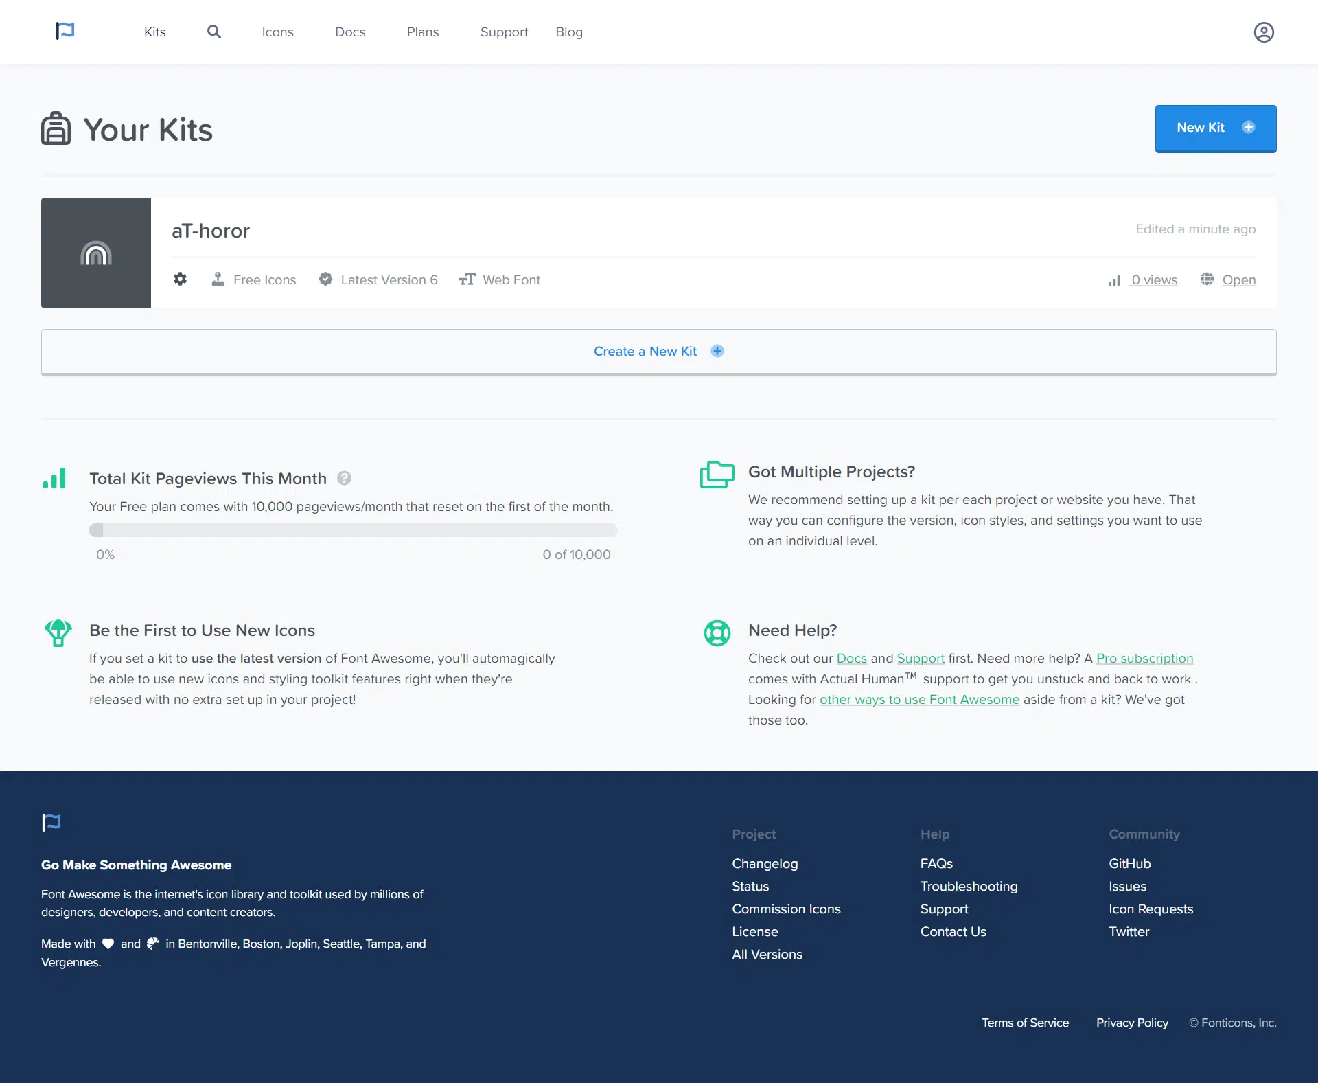
Task: Click the Font Awesome flag logo in footer
Action: 51,822
